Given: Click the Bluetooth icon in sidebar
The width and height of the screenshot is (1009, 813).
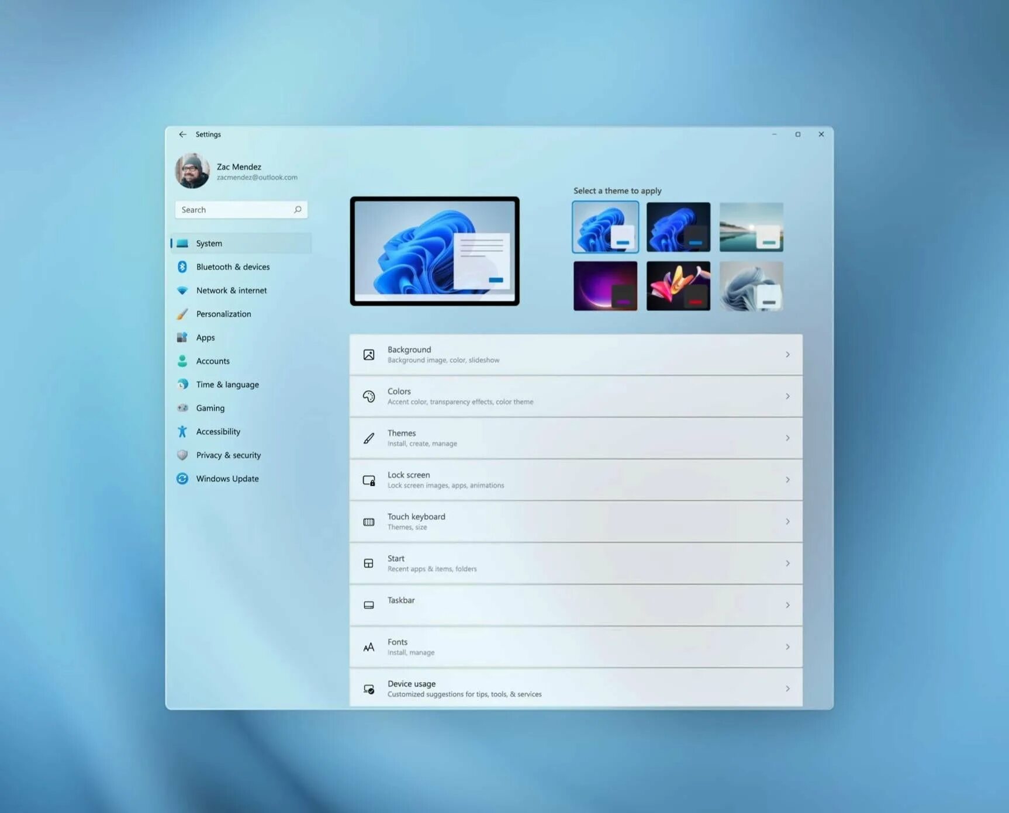Looking at the screenshot, I should [x=182, y=267].
